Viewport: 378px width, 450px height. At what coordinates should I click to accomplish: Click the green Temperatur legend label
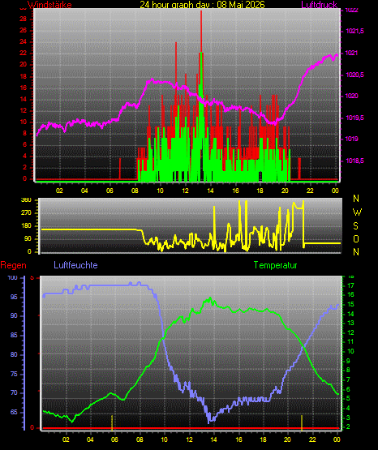(275, 265)
